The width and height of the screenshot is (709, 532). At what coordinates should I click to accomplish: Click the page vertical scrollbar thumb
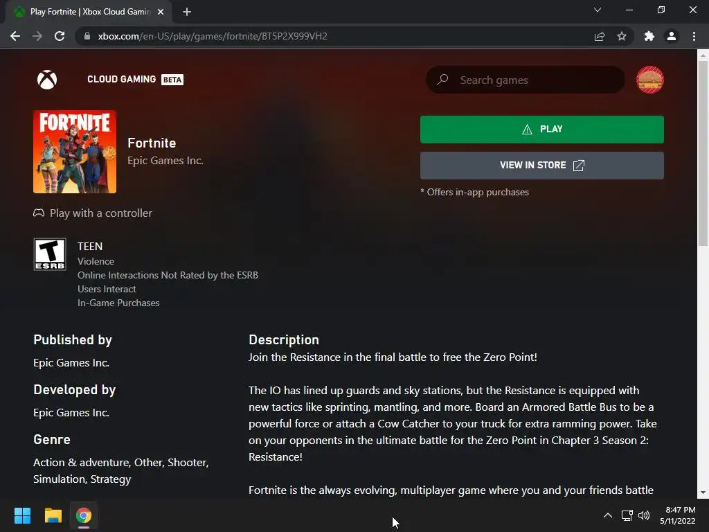coord(703,154)
